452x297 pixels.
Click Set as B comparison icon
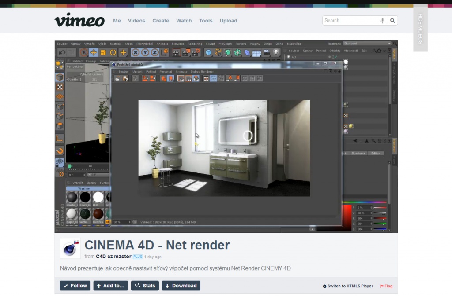237,78
